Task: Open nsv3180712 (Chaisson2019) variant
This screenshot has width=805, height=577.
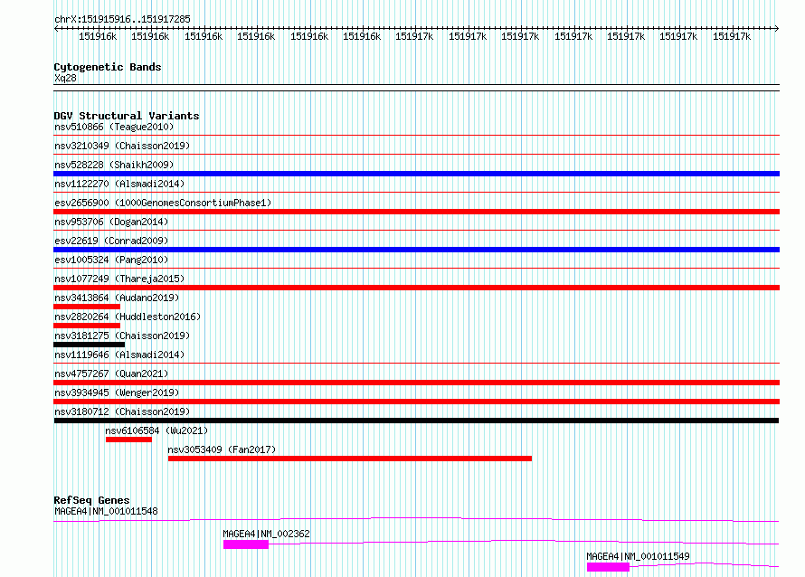Action: (122, 411)
